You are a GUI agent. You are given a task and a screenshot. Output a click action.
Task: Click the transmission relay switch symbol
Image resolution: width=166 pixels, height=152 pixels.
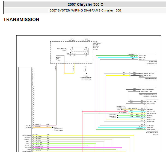click(71, 51)
